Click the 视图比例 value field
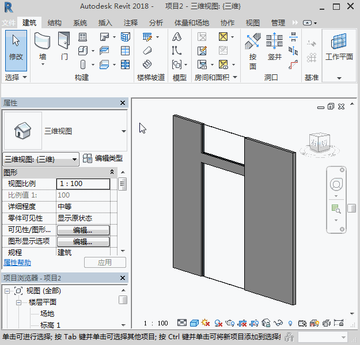This screenshot has width=360, height=345. click(x=83, y=184)
